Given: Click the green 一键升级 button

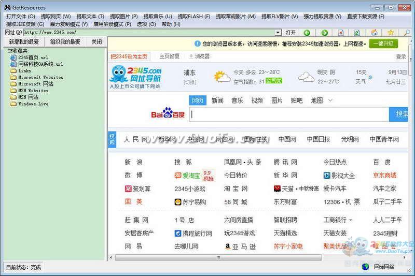Looking at the screenshot, I should coord(383,43).
